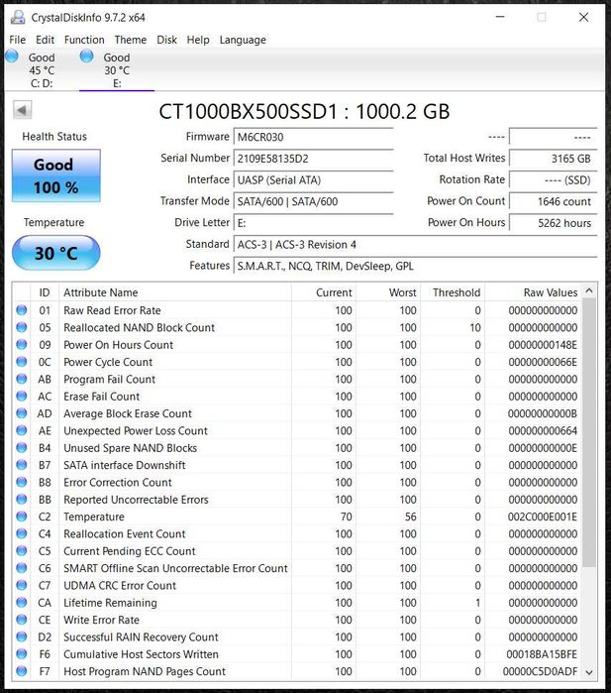Image resolution: width=611 pixels, height=693 pixels.
Task: Click the status icon for Erase Fail Count
Action: [x=21, y=396]
